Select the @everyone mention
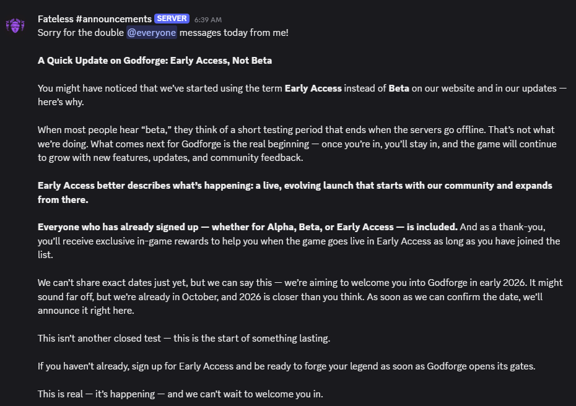 point(152,33)
